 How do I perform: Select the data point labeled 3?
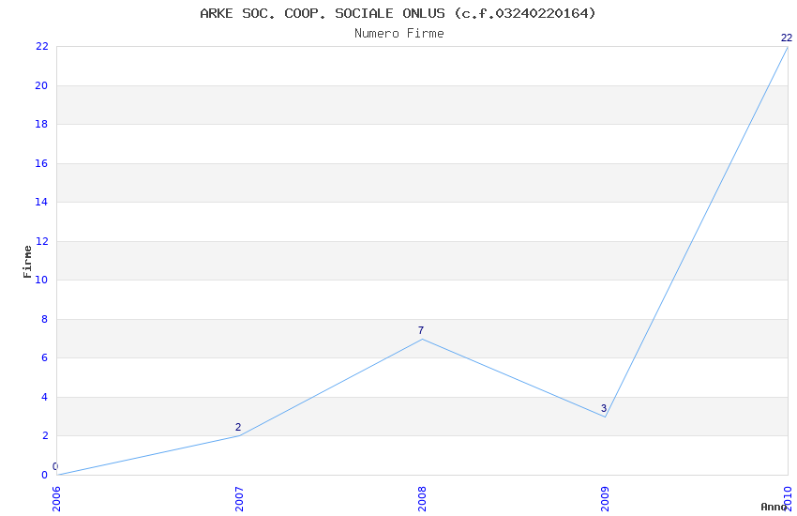tap(605, 417)
